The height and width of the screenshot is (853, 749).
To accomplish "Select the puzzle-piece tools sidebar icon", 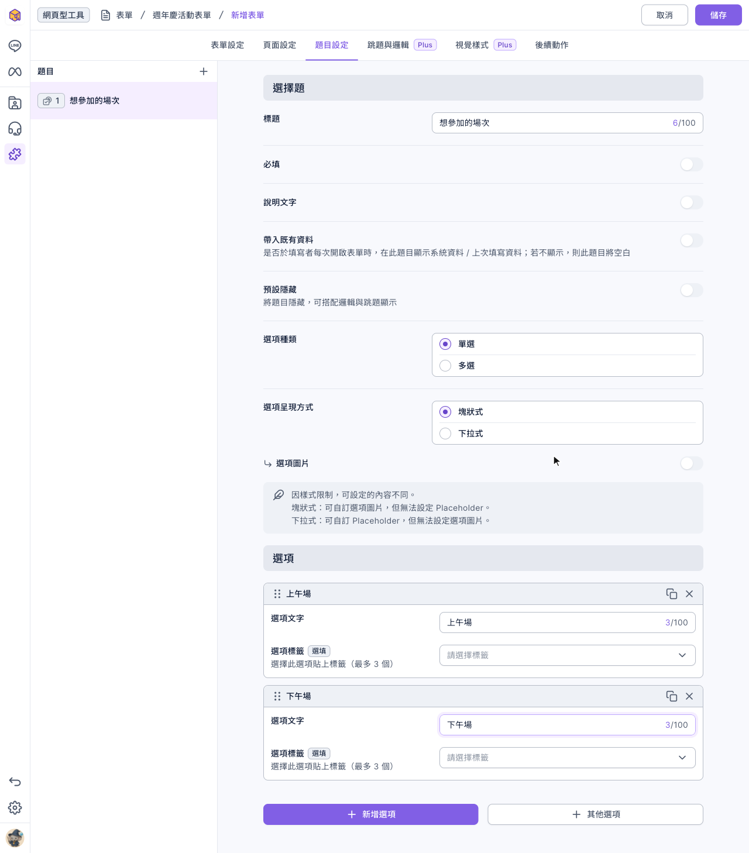I will tap(15, 154).
